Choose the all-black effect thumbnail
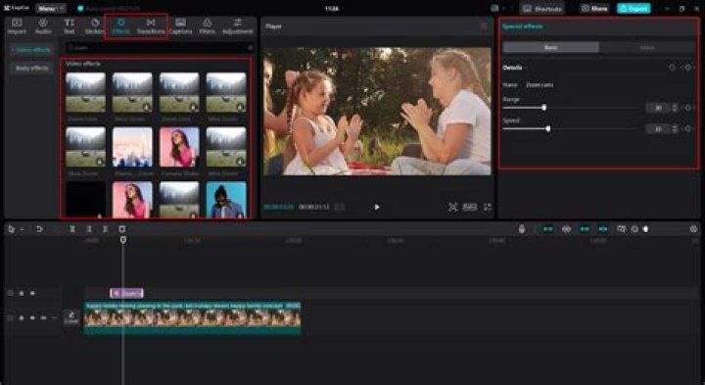 (86, 200)
